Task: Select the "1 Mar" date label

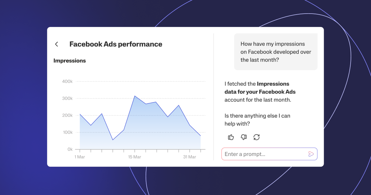Action: click(80, 157)
